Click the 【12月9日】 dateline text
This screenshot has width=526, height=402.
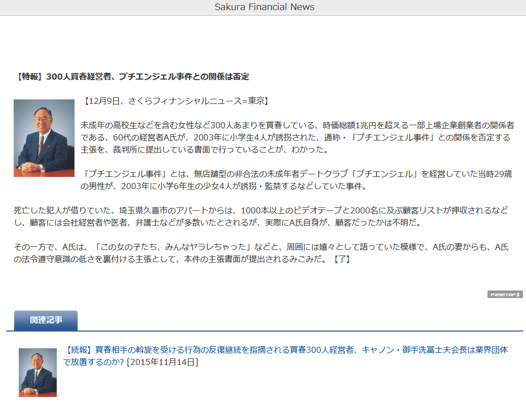[174, 101]
